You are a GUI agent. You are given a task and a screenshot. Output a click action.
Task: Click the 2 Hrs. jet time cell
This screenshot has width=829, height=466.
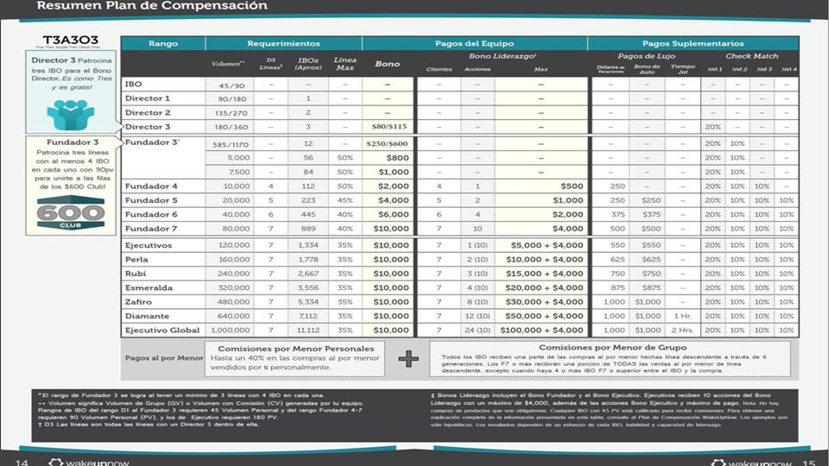[x=682, y=331]
